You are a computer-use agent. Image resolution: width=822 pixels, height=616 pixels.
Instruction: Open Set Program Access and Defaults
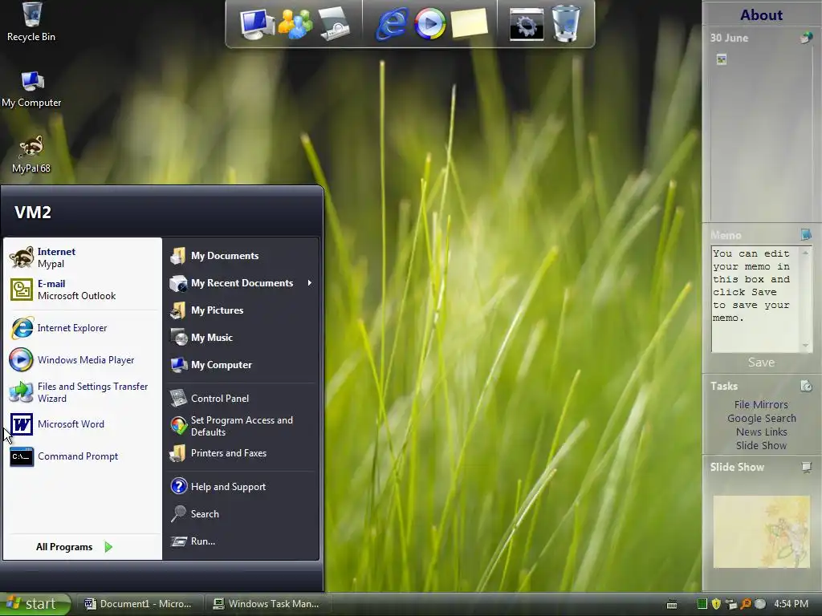tap(241, 426)
